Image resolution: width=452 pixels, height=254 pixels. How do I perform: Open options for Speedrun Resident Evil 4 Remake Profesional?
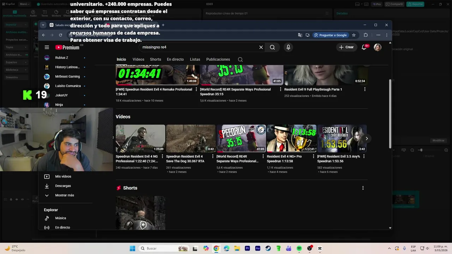[196, 89]
